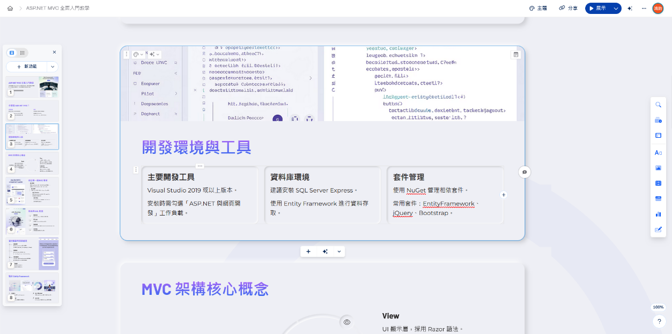Viewport: 672px width, 334px height.
Task: Open the forms and buttons tool in right toolbar
Action: point(658,229)
